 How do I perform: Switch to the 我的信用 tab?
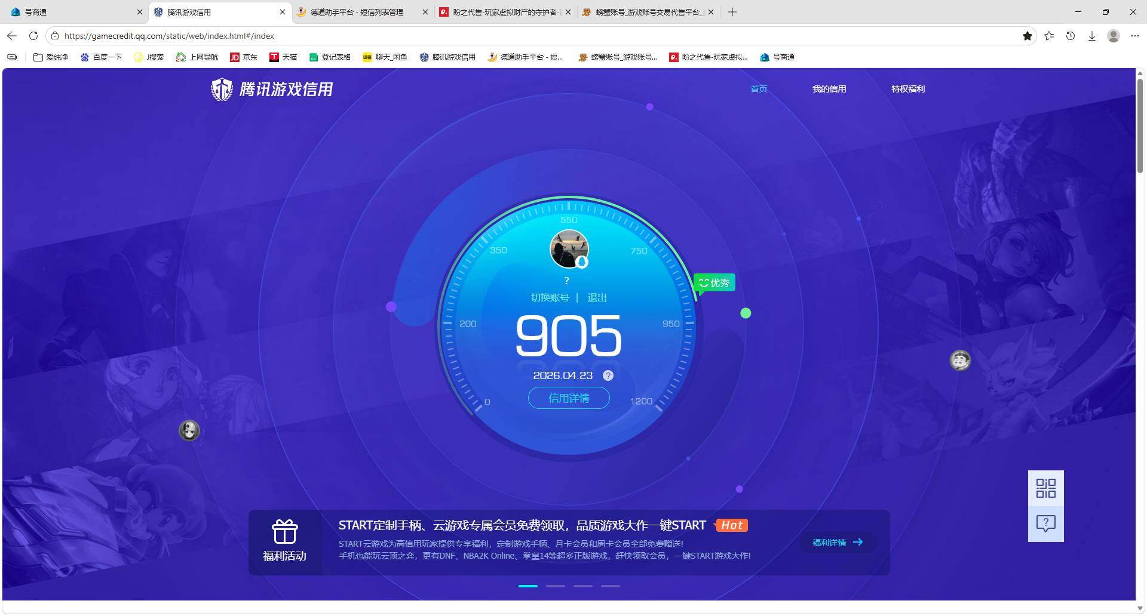[829, 88]
